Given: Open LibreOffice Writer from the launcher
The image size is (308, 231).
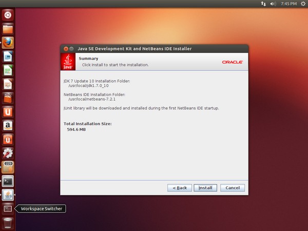Looking at the screenshot, I should [x=8, y=56].
